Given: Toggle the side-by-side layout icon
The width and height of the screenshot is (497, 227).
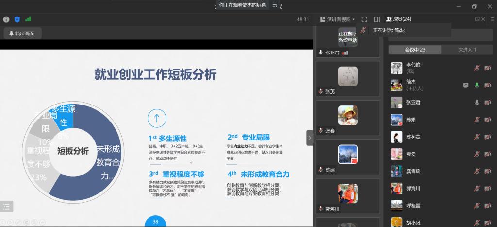Looking at the screenshot, I should 377,19.
